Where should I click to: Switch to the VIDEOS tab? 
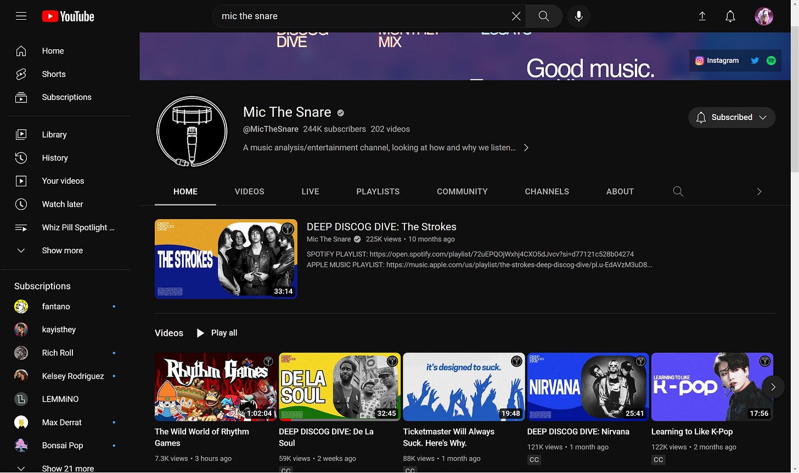[250, 191]
